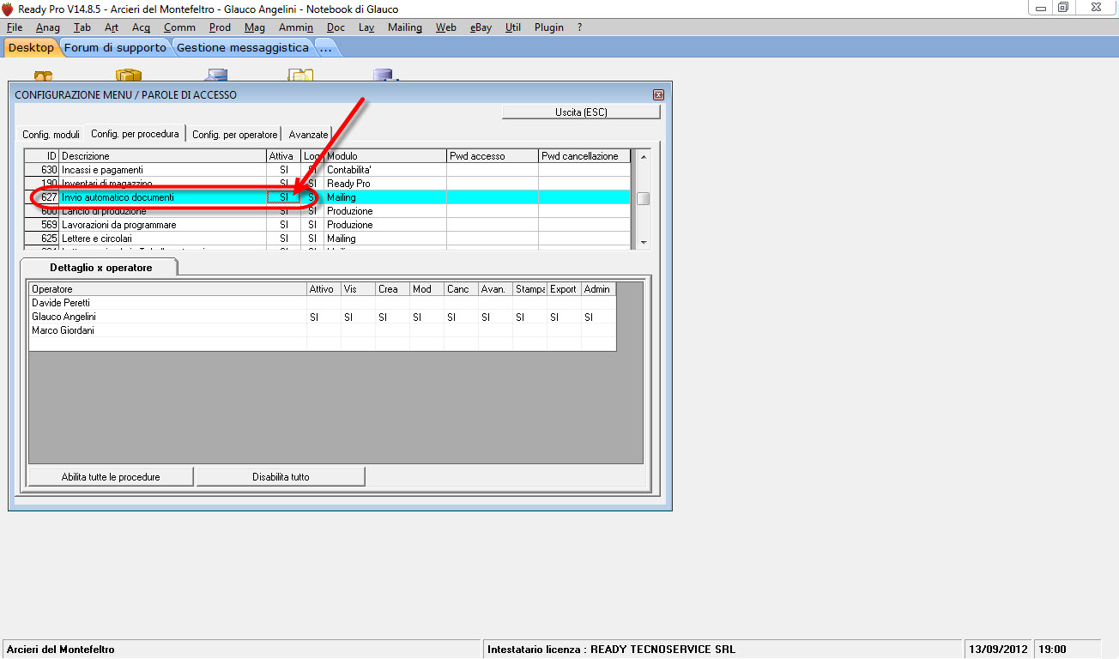The height and width of the screenshot is (659, 1119).
Task: Toggle Mod SI for Glauco Angelini
Action: pyautogui.click(x=426, y=317)
